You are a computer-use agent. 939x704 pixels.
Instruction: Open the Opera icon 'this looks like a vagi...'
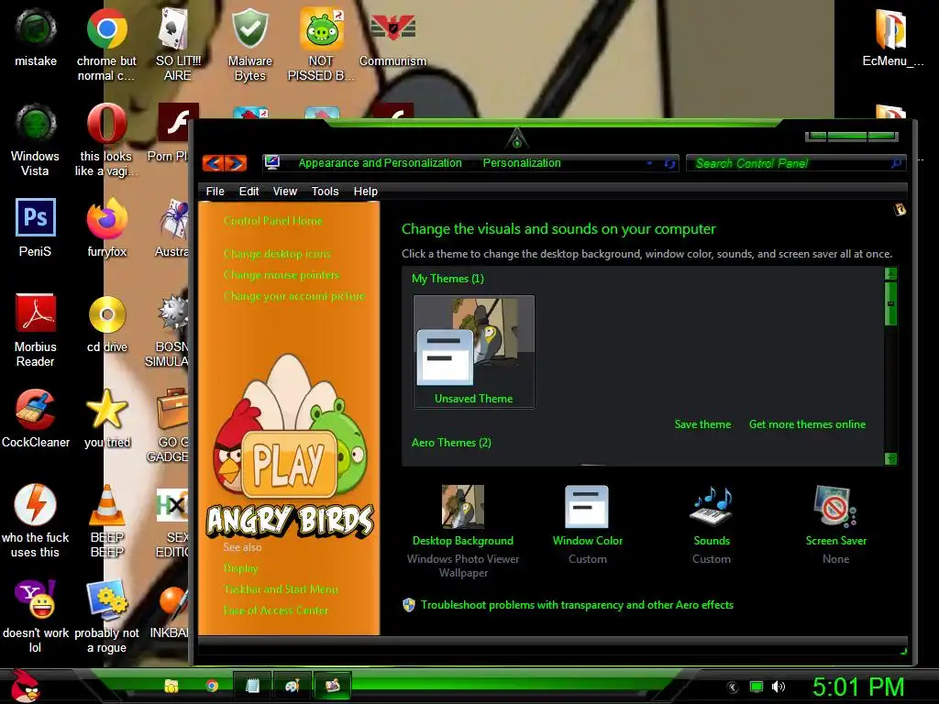coord(106,139)
